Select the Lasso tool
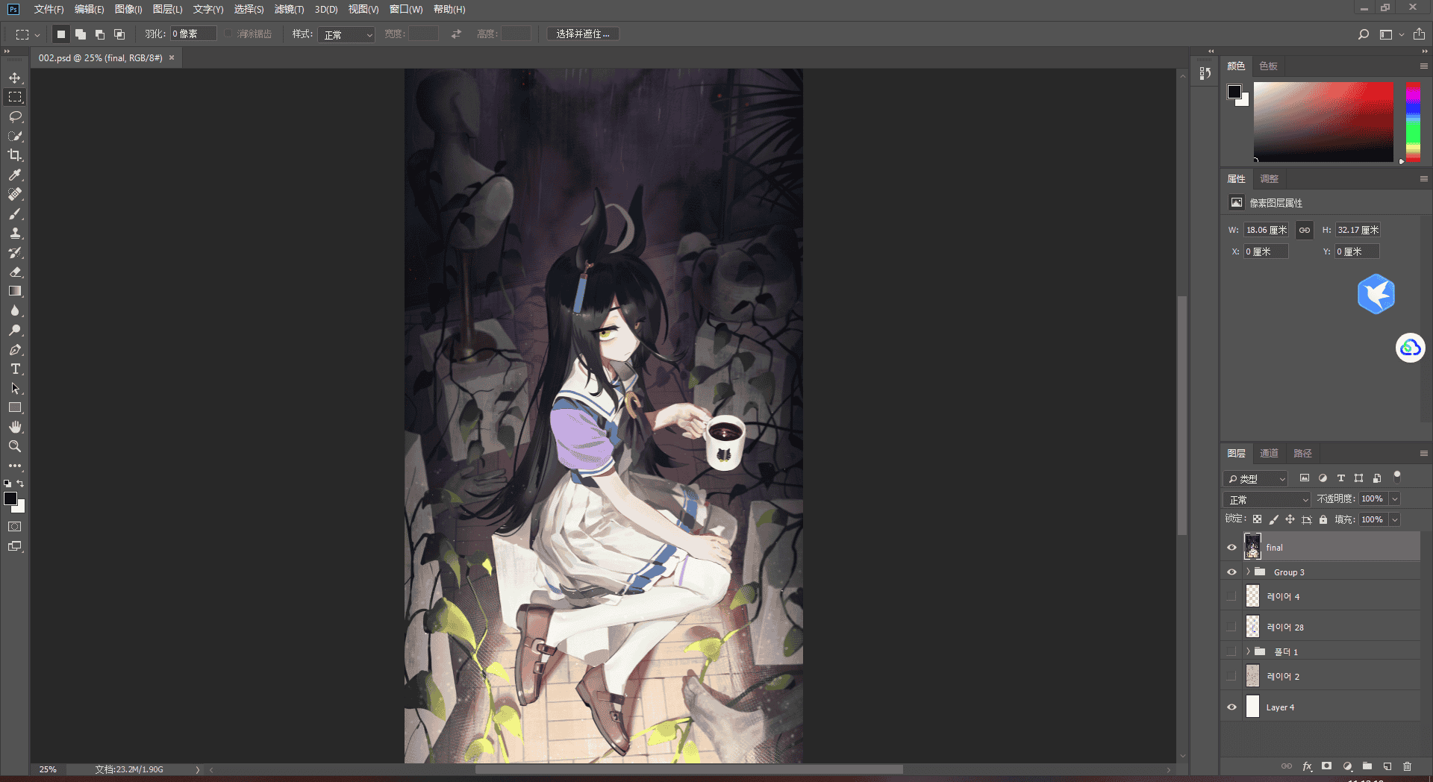The image size is (1433, 782). tap(15, 116)
